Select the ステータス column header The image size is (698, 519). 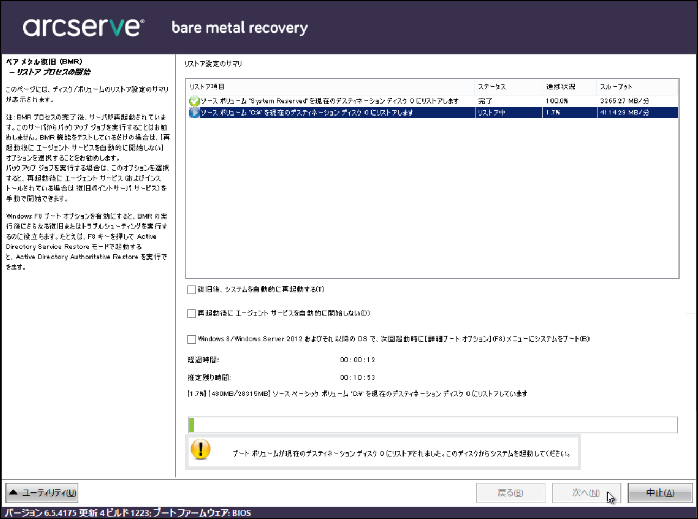[x=508, y=87]
